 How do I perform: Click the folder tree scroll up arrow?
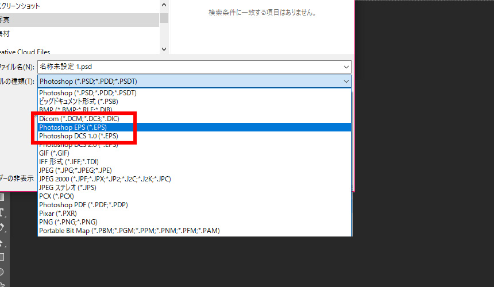click(164, 5)
